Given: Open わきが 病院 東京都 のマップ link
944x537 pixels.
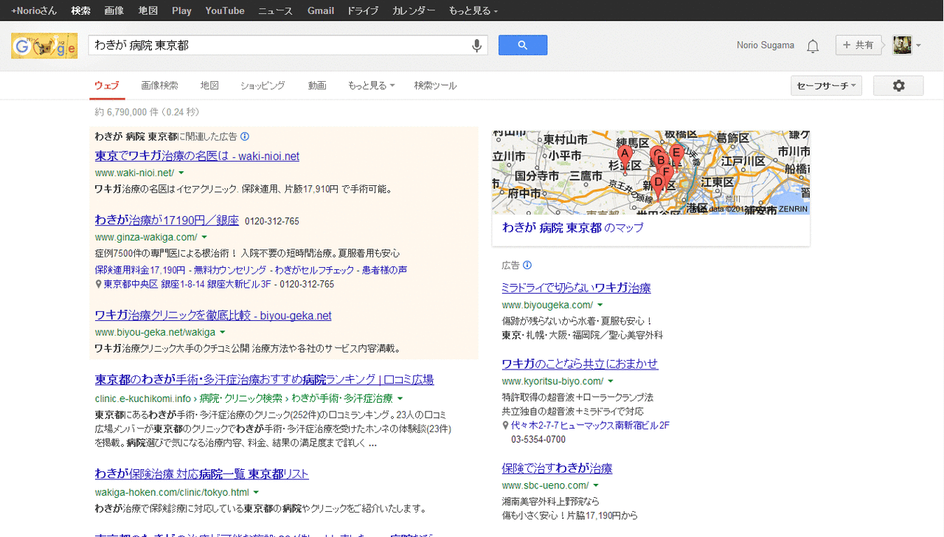Looking at the screenshot, I should click(x=573, y=228).
